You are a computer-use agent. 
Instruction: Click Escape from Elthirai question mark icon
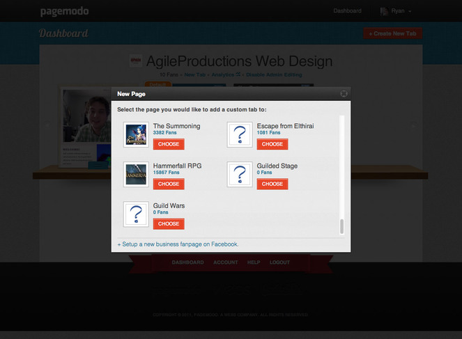pos(240,134)
